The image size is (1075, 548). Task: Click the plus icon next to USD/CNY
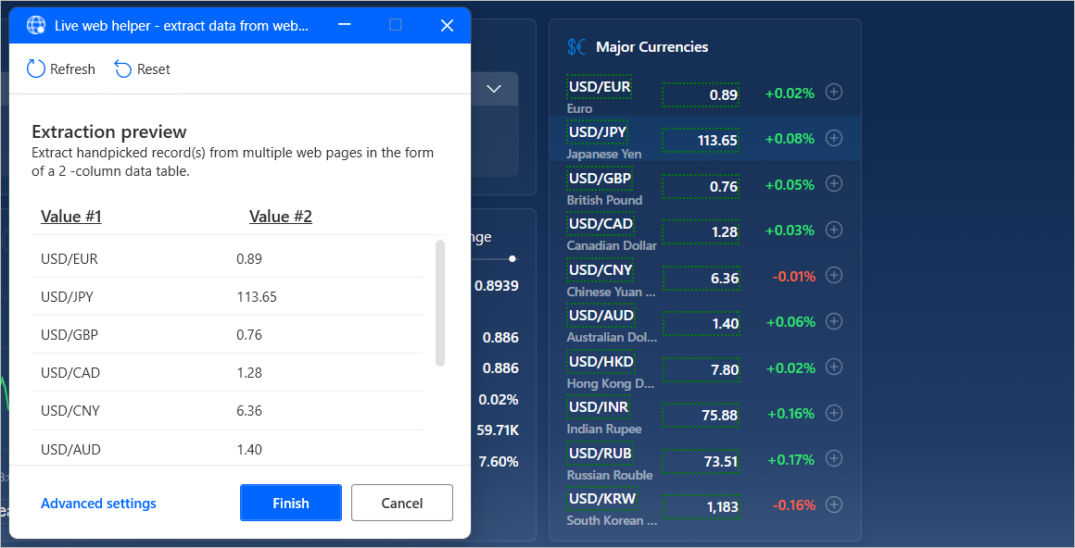click(833, 275)
